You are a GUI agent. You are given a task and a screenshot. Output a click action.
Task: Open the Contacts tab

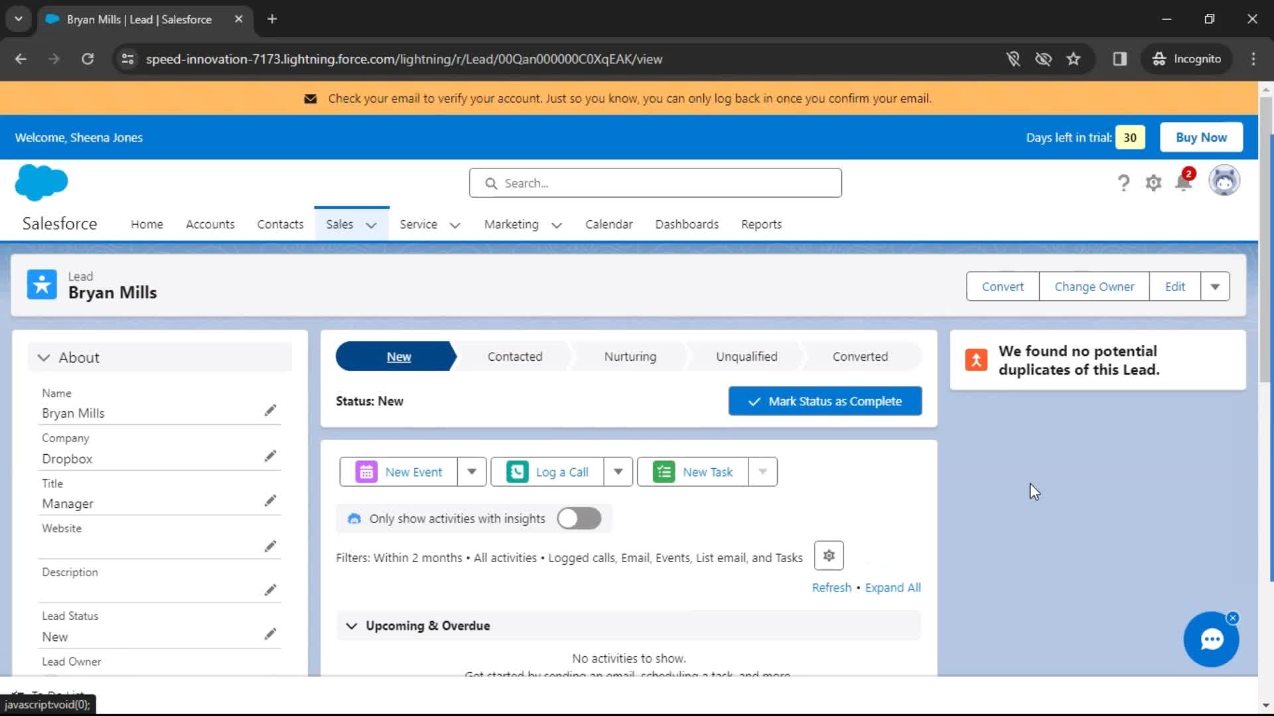click(280, 224)
